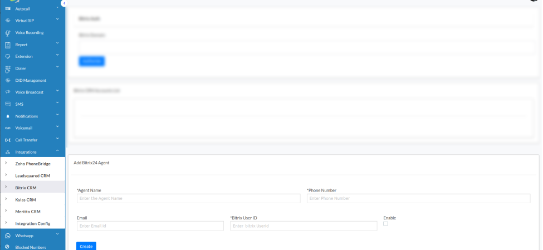Collapse the sidebar with the arrow button
The width and height of the screenshot is (543, 250).
(x=63, y=3)
